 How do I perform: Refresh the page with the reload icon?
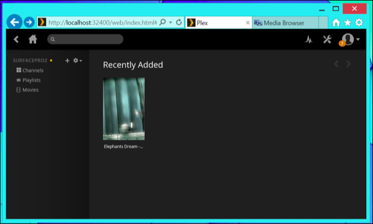click(x=179, y=22)
